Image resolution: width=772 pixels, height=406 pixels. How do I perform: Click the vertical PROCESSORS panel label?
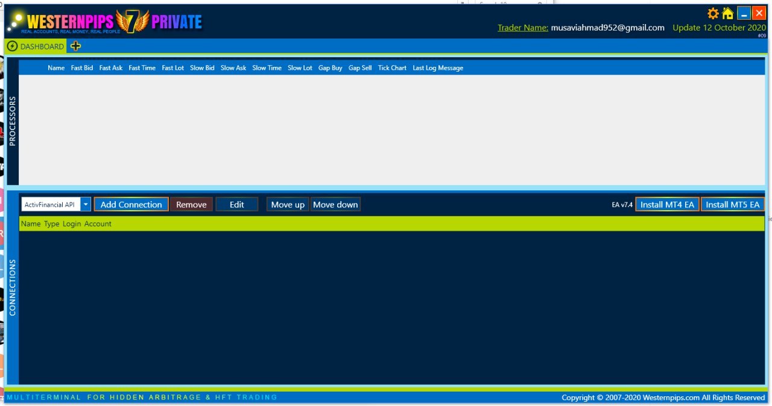12,121
